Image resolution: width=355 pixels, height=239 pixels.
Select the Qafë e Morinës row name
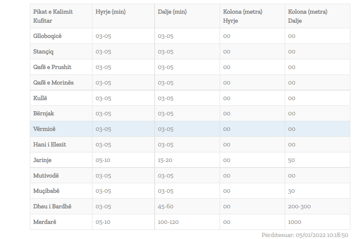[53, 83]
